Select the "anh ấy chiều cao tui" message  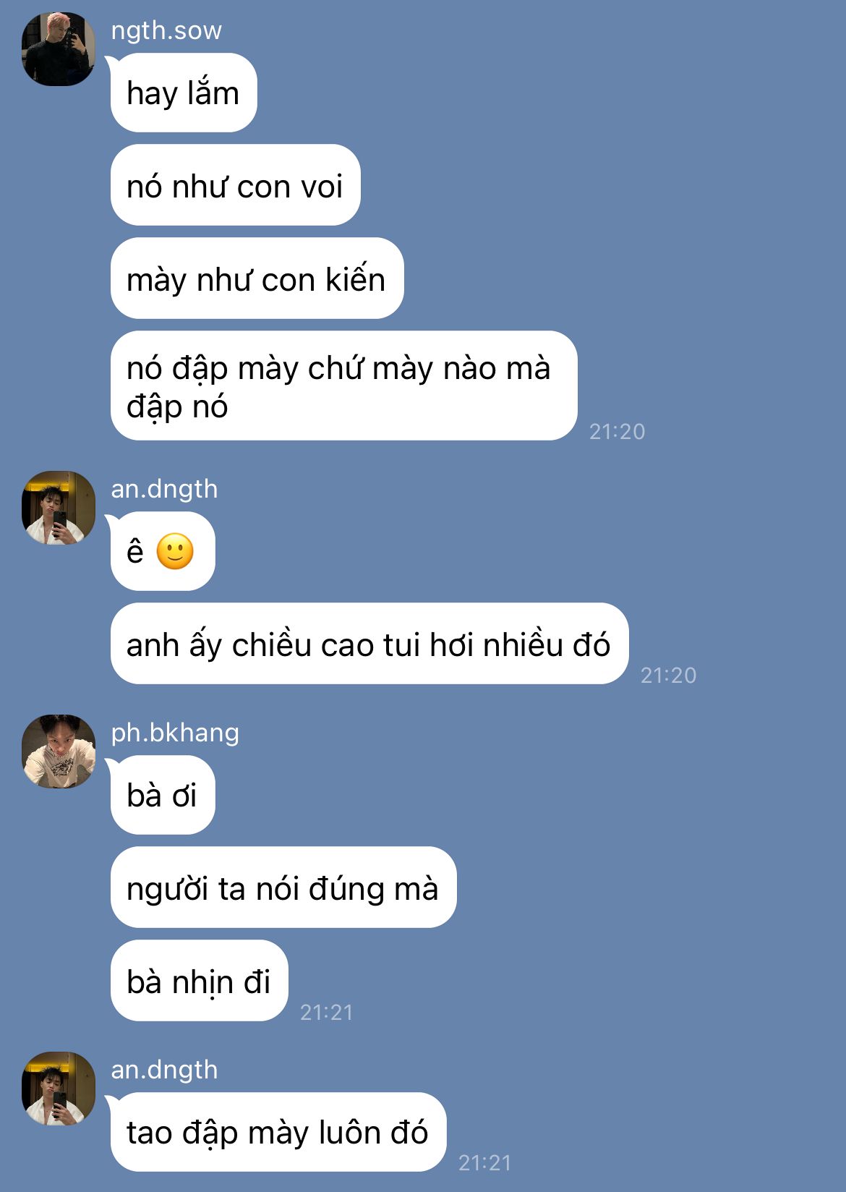coord(369,644)
